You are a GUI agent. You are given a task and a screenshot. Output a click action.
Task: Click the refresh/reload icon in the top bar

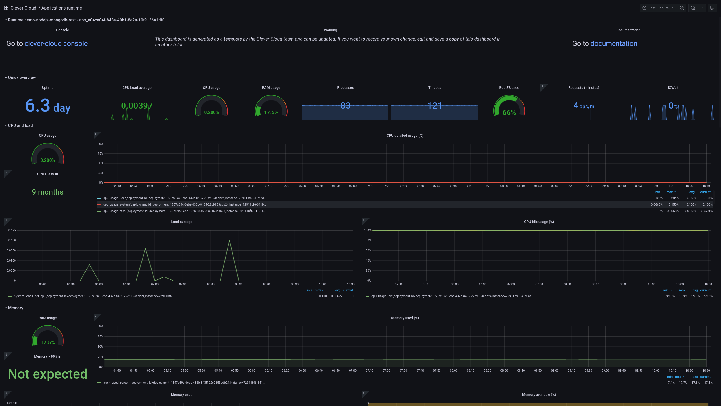click(693, 8)
